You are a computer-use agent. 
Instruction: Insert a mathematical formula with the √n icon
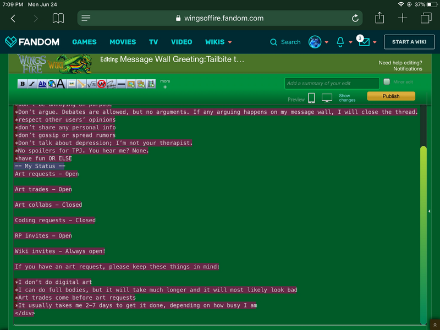click(91, 84)
